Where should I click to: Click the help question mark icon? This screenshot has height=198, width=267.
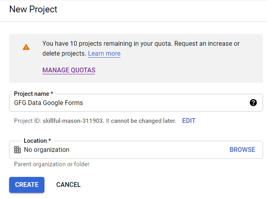point(253,103)
